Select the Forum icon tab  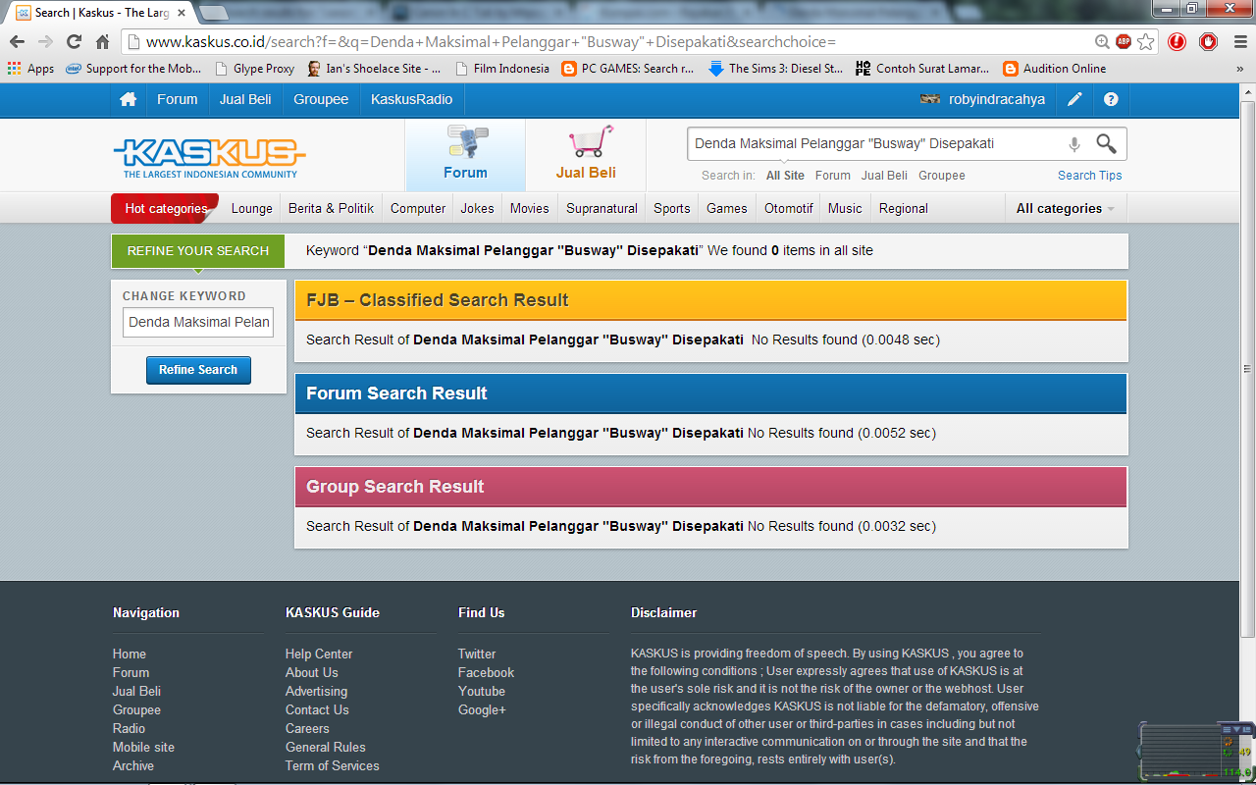[x=465, y=154]
